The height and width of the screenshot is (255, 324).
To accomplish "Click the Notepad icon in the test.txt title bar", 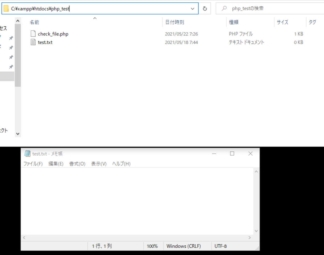I will coord(27,154).
